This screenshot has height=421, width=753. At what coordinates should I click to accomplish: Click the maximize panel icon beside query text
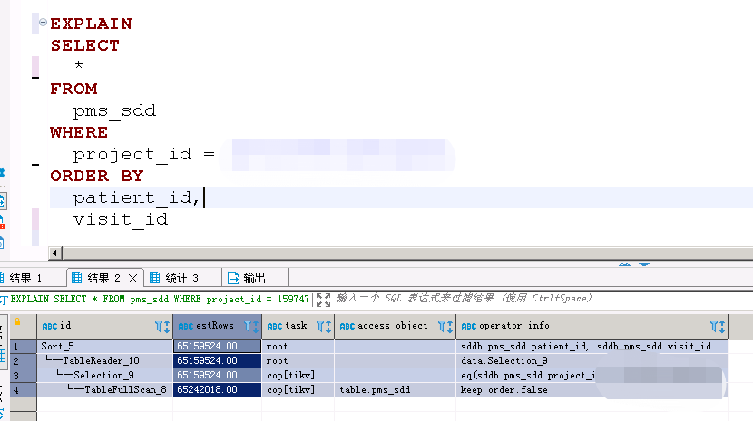tap(323, 300)
